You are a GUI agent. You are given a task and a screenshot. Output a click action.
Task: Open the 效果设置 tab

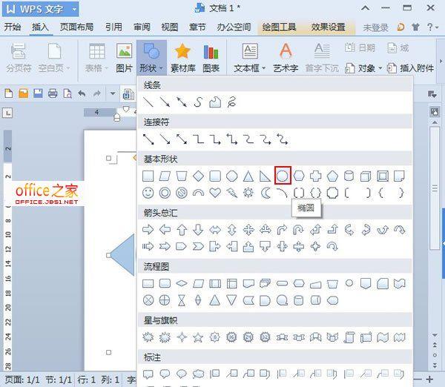[x=328, y=27]
